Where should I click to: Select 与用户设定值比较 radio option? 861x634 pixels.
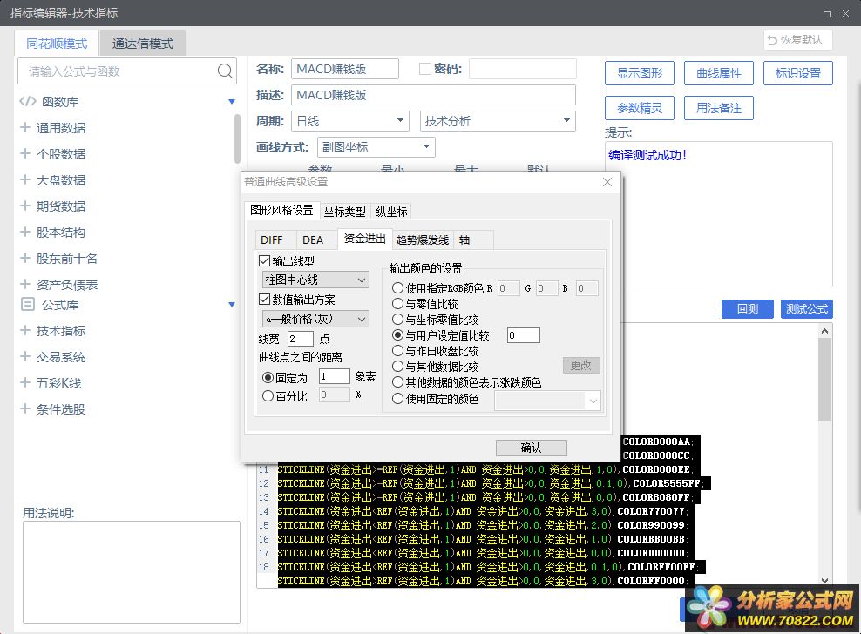pos(397,334)
